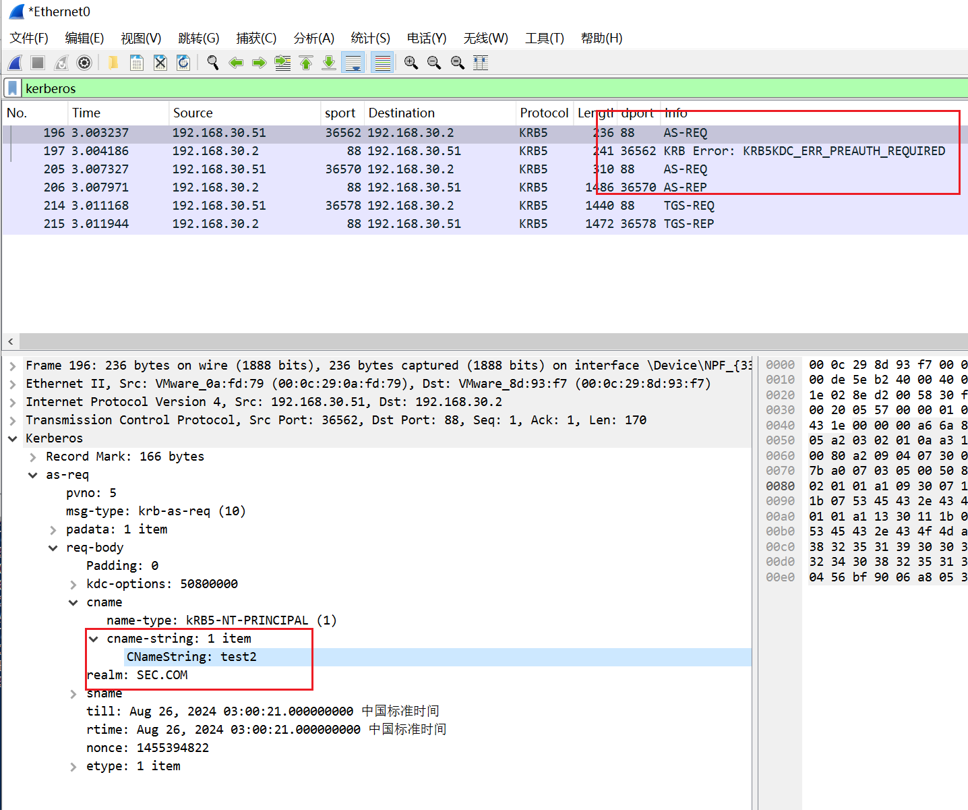Screen dimensions: 968x810
Task: Stop capturing packets using the square icon
Action: coord(38,63)
